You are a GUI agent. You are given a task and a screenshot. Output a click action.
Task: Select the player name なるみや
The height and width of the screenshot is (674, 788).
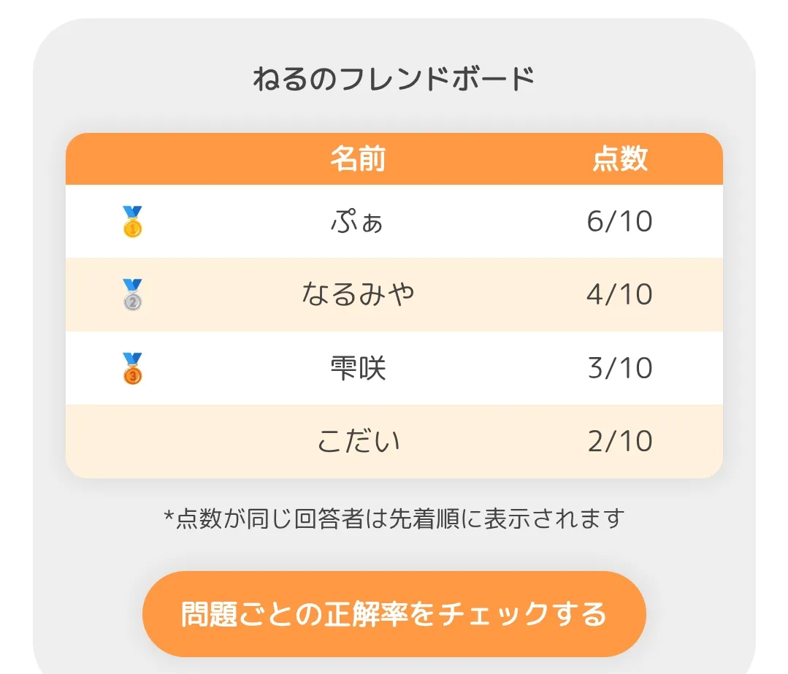[x=358, y=294]
